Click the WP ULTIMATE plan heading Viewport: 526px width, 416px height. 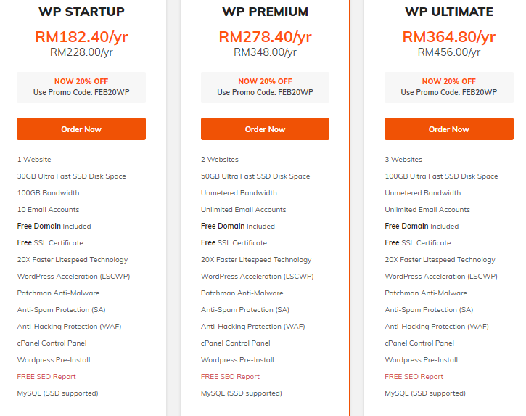pyautogui.click(x=449, y=12)
